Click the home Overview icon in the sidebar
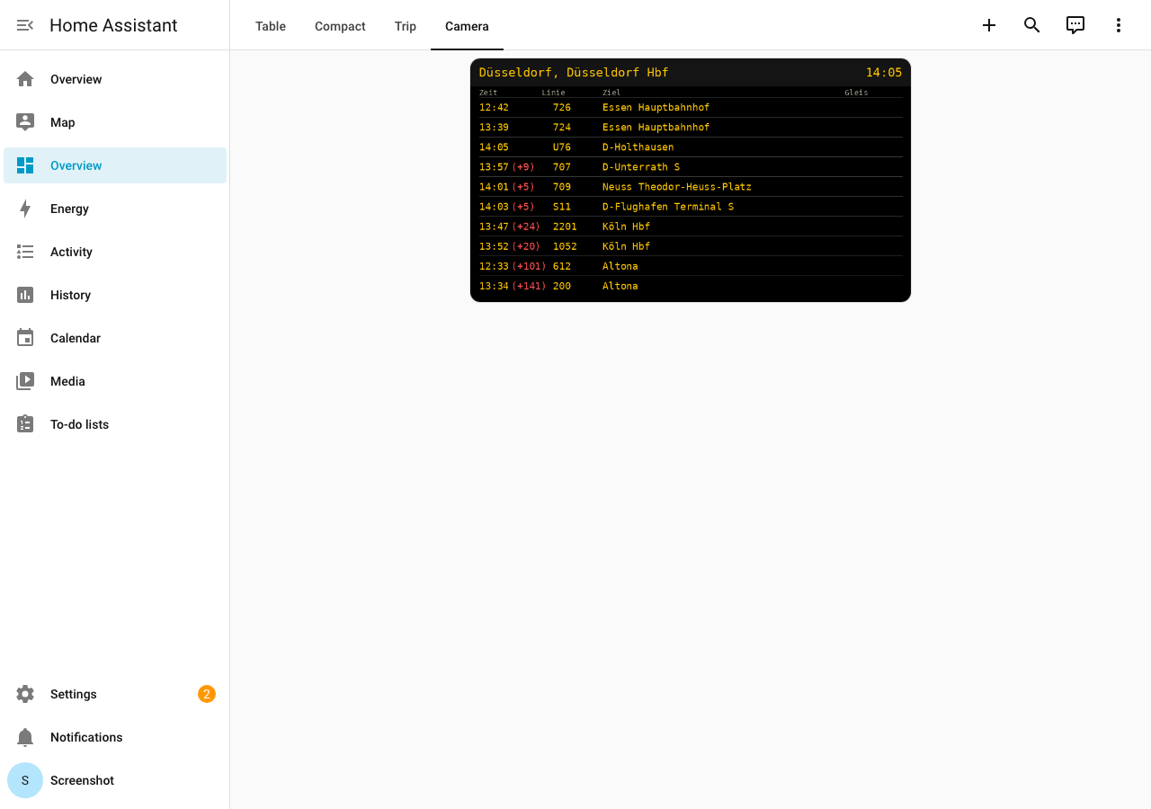The width and height of the screenshot is (1151, 809). coord(25,79)
